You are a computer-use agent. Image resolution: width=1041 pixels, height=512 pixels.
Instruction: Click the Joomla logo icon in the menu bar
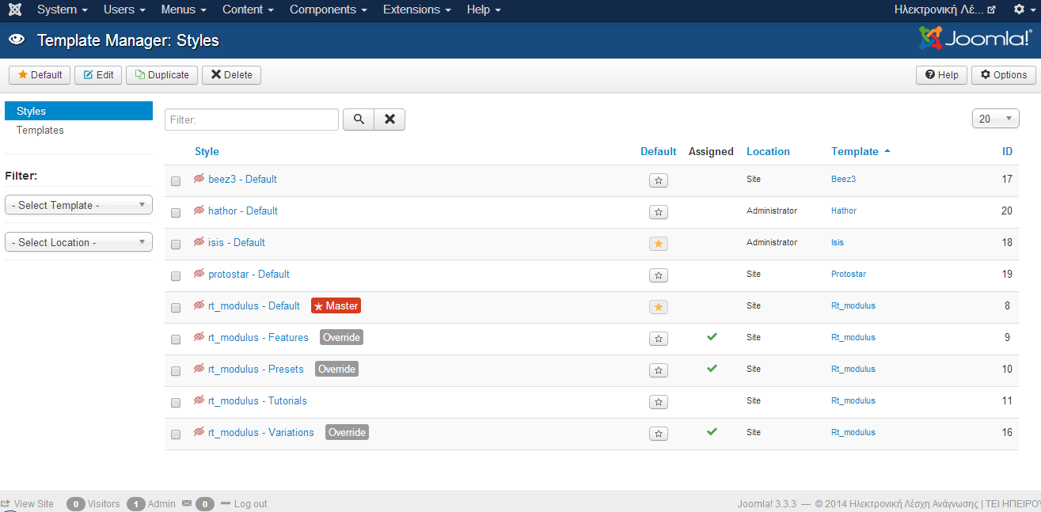point(14,9)
